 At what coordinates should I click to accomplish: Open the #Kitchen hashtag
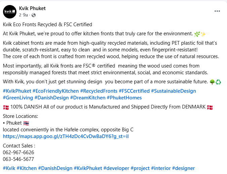click(x=27, y=168)
